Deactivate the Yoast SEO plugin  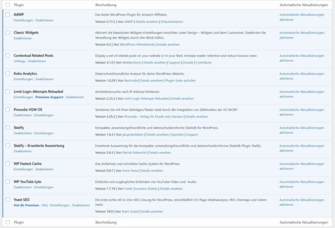81,205
